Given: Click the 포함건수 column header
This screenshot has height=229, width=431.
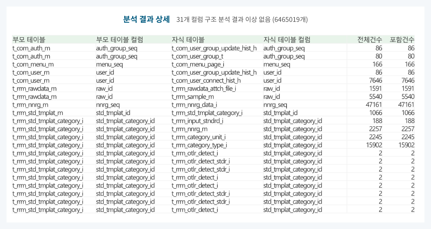Looking at the screenshot, I should pyautogui.click(x=402, y=39).
